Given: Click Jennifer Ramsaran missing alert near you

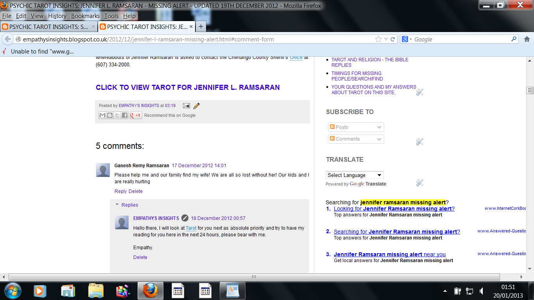Looking at the screenshot, I should (390, 254).
